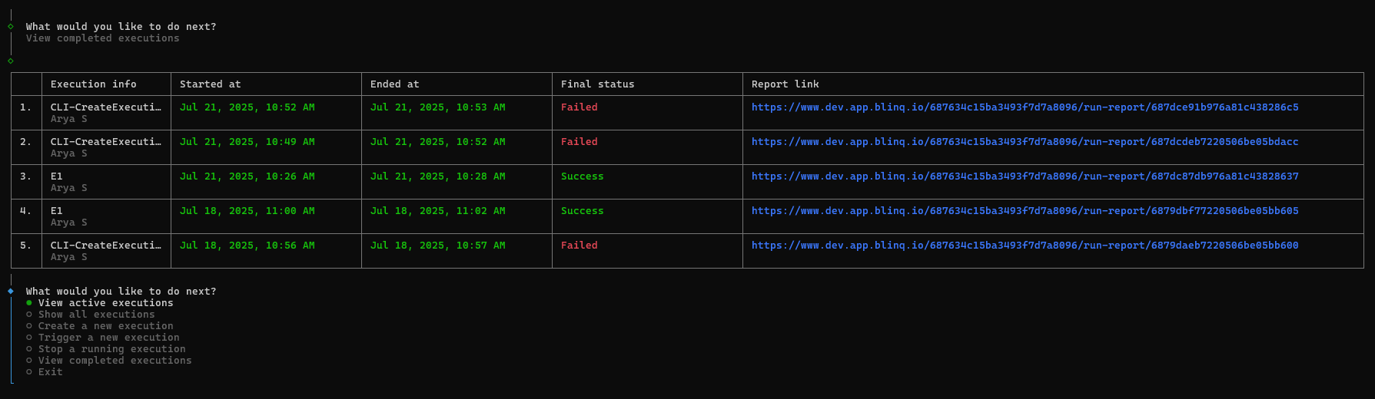Open report link ending in be05bb605
This screenshot has height=399, width=1375.
1025,211
